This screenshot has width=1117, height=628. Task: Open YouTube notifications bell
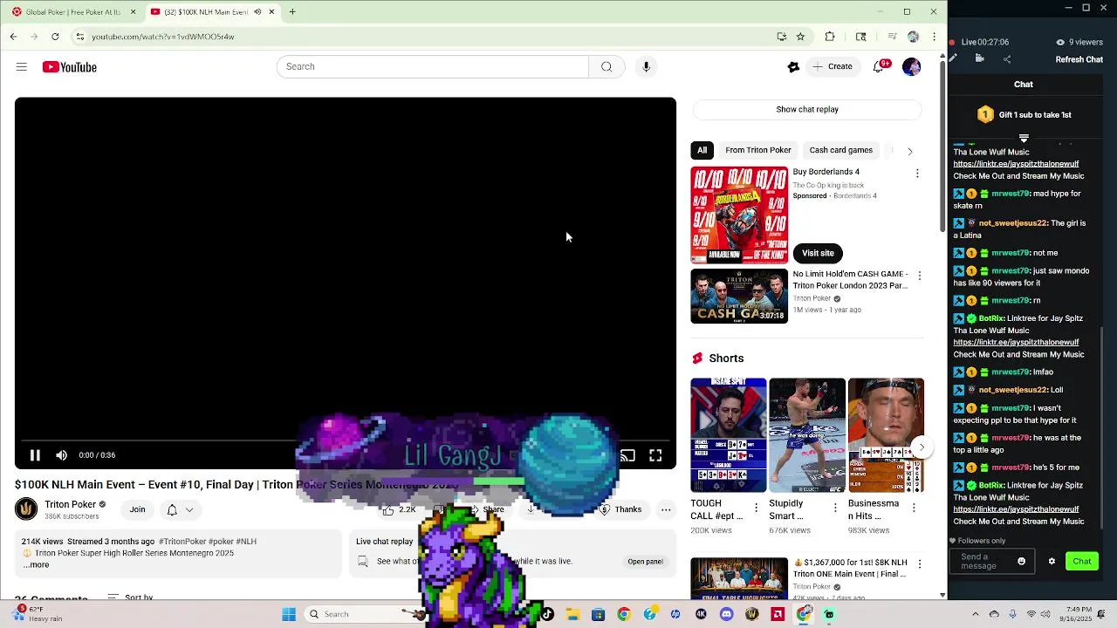click(x=879, y=67)
